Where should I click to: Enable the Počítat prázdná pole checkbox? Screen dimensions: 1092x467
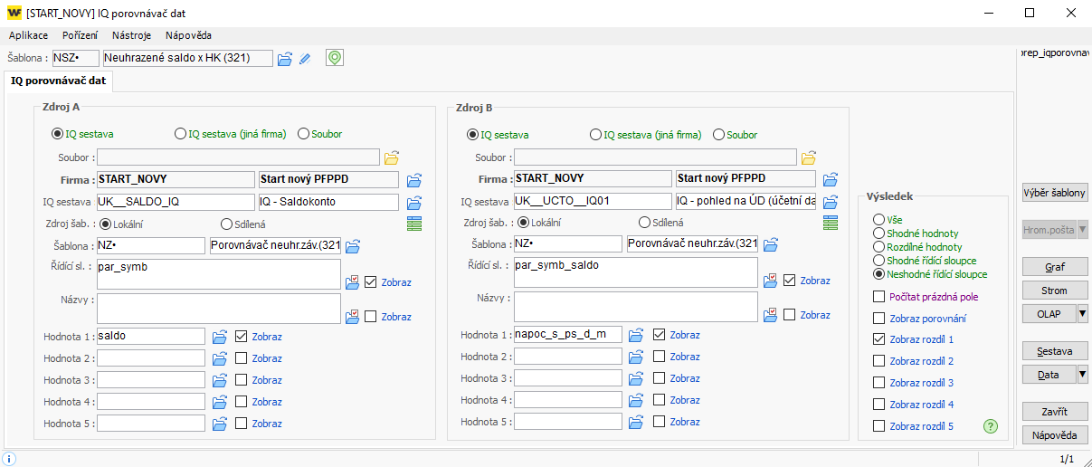click(x=878, y=297)
